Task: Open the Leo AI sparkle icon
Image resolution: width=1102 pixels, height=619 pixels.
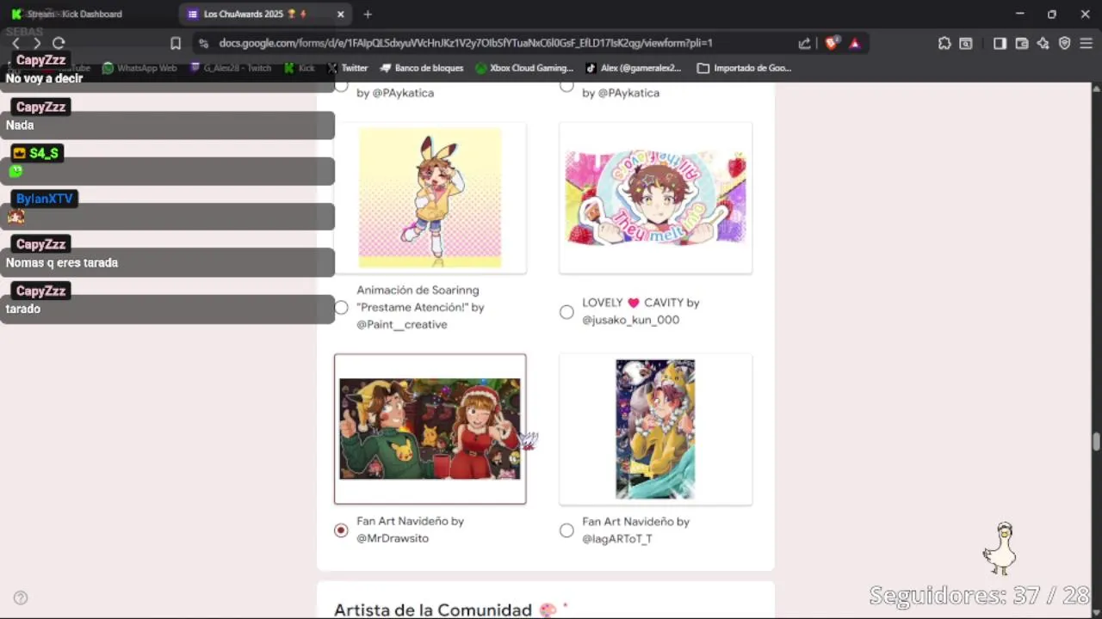Action: pyautogui.click(x=1043, y=43)
